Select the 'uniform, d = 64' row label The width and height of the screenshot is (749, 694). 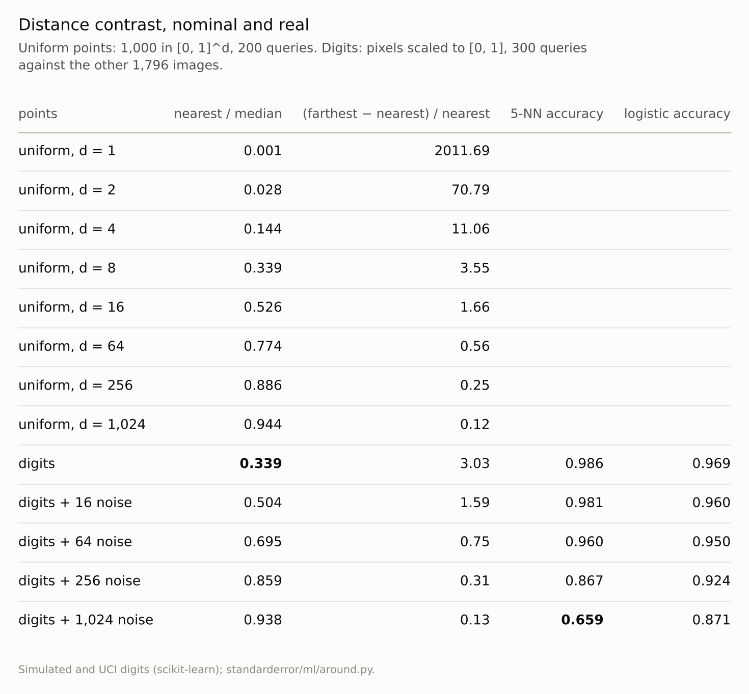(x=71, y=347)
